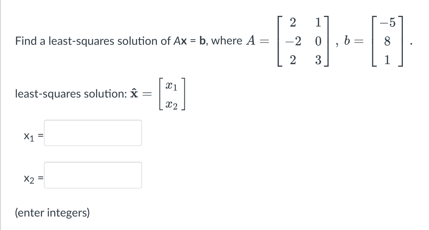
Task: Click the entry 1 in vector b
Action: click(x=387, y=60)
